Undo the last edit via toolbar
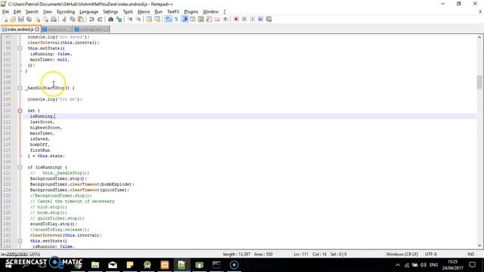 92,20
